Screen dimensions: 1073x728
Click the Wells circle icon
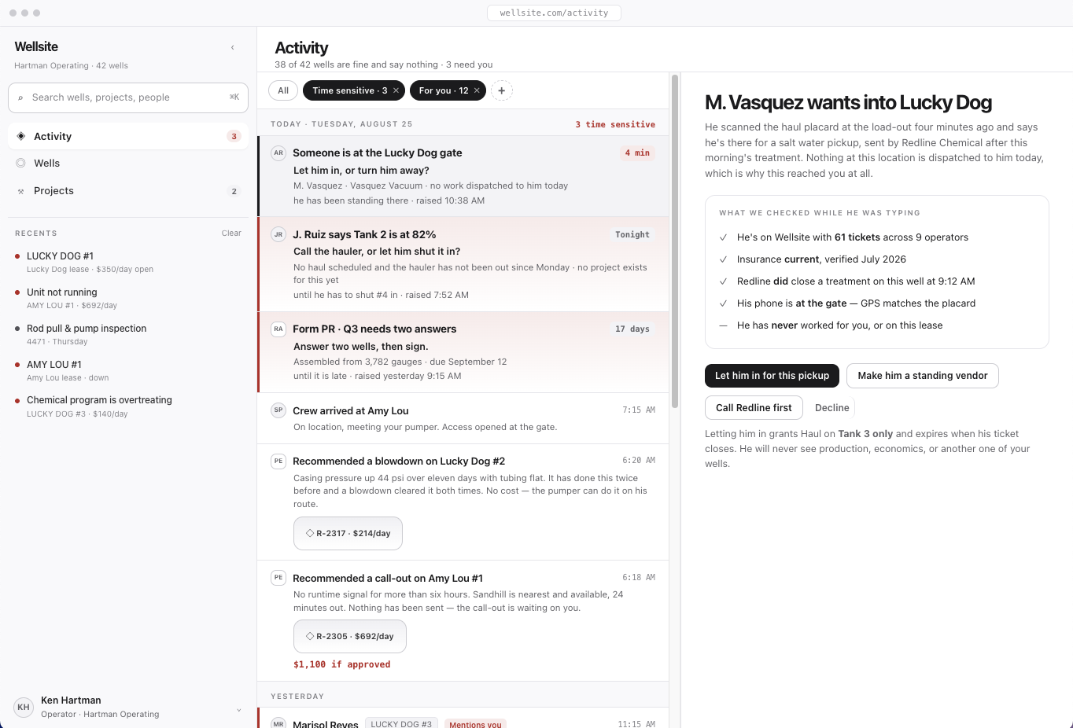[x=20, y=163]
